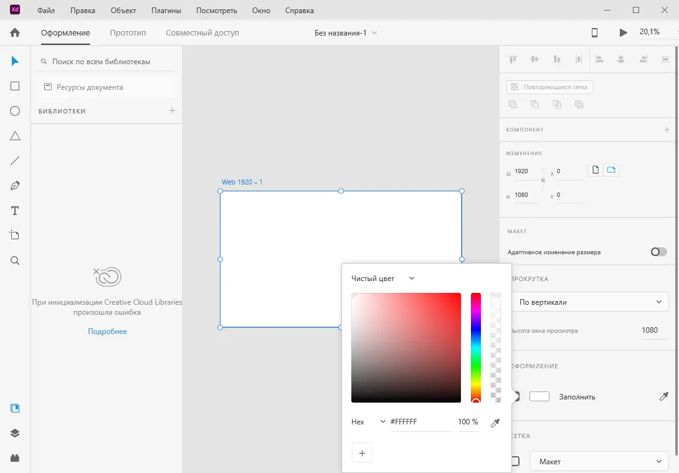
Task: Open the Окно menu
Action: 261,11
